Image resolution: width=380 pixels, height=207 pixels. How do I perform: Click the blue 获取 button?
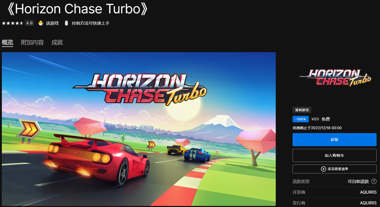click(x=335, y=140)
